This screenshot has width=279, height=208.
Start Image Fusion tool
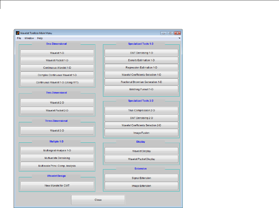click(141, 133)
